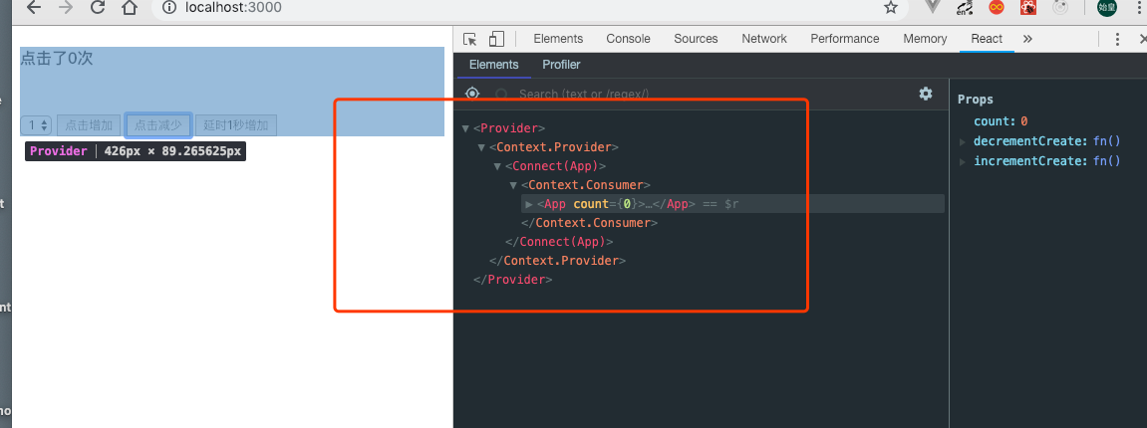1147x428 pixels.
Task: Click the closing </Context.Provider> tag
Action: (x=557, y=261)
